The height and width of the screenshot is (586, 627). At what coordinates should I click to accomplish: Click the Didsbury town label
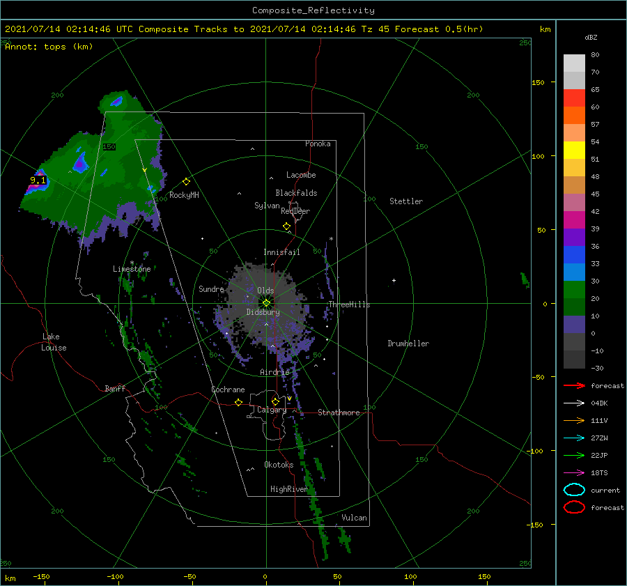[x=263, y=312]
